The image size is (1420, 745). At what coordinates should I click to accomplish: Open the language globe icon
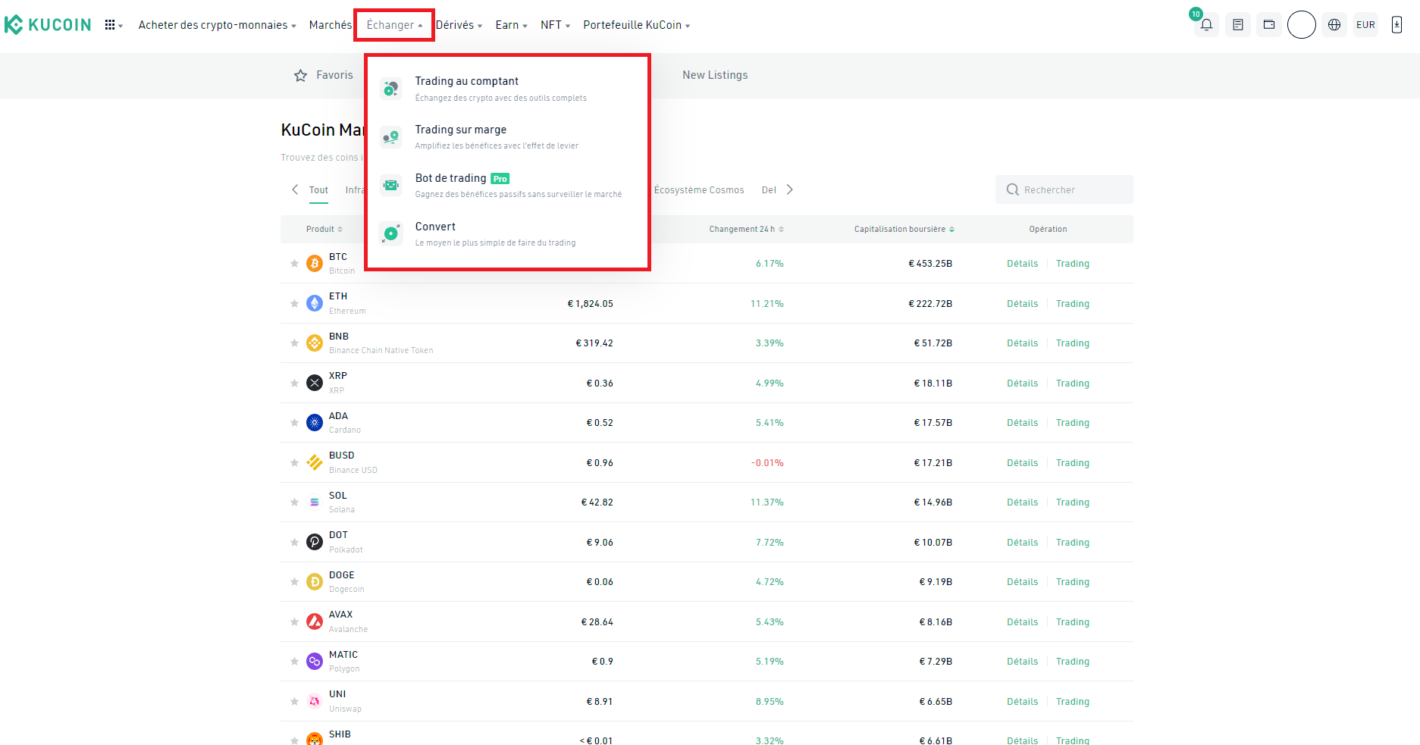click(1334, 25)
